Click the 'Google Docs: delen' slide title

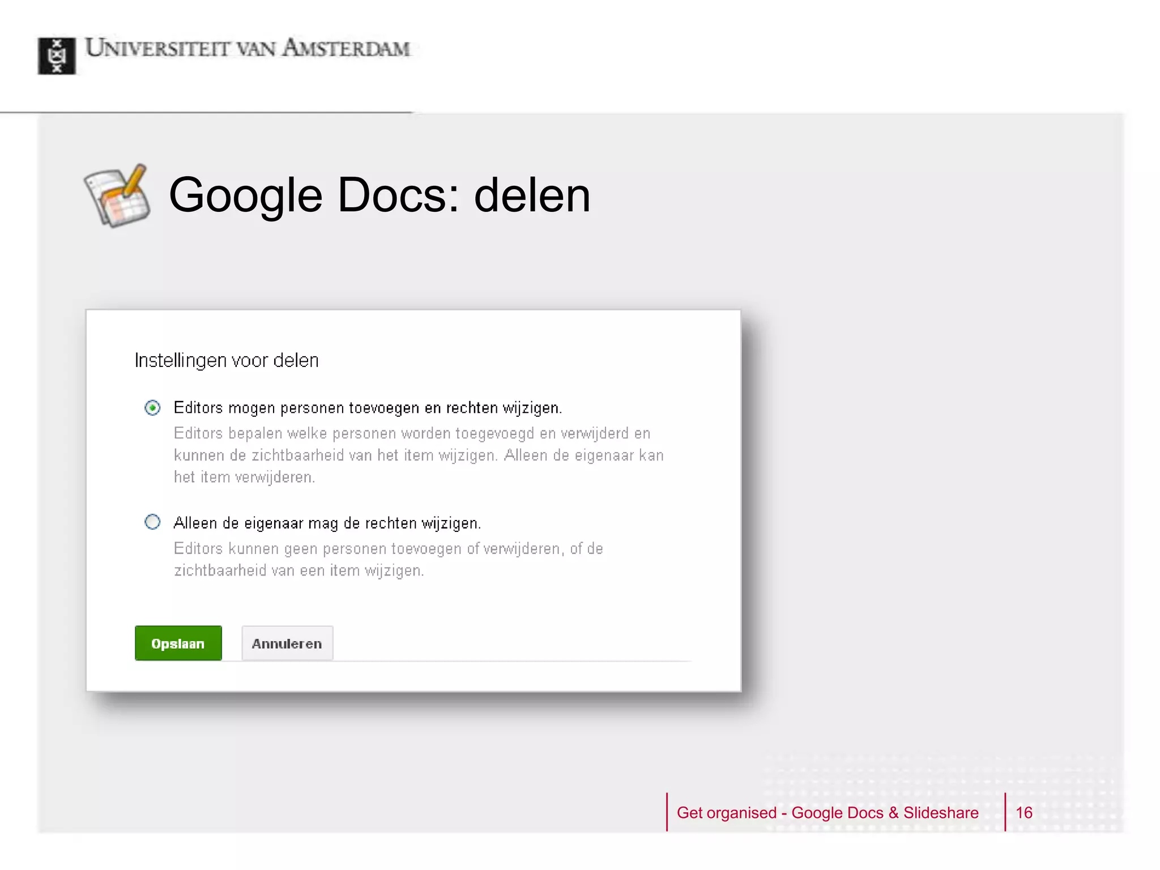pos(379,195)
